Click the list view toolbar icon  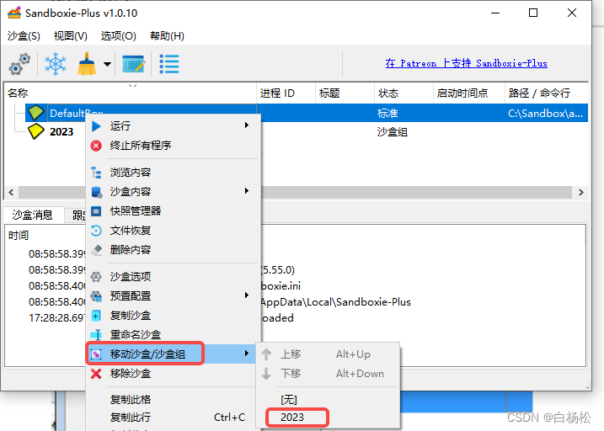pyautogui.click(x=169, y=64)
